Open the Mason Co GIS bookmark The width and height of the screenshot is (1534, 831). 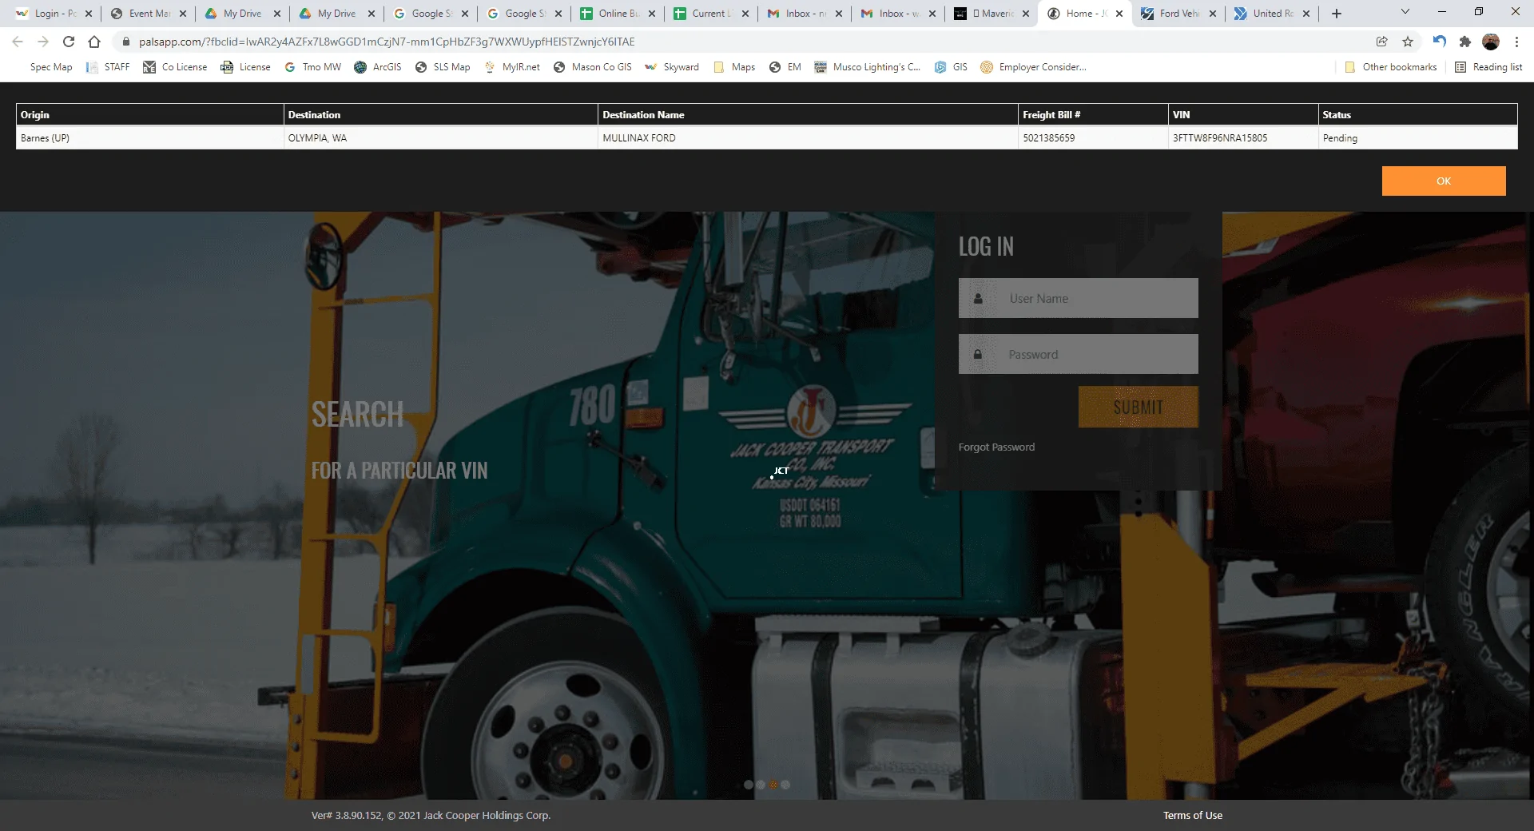click(x=593, y=67)
